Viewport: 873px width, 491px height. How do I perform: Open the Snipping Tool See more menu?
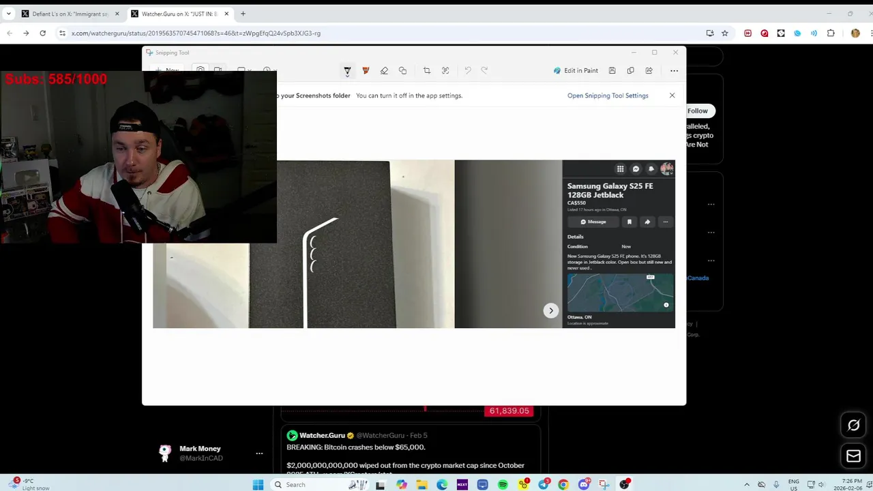[674, 70]
